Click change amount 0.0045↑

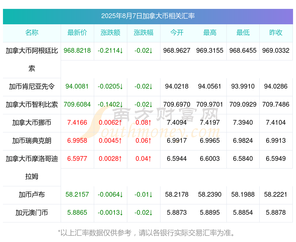click(x=110, y=141)
